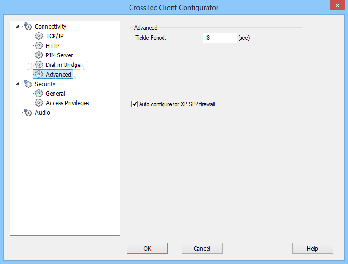This screenshot has height=264, width=348.
Task: Collapse the Security tree node
Action: tap(17, 84)
